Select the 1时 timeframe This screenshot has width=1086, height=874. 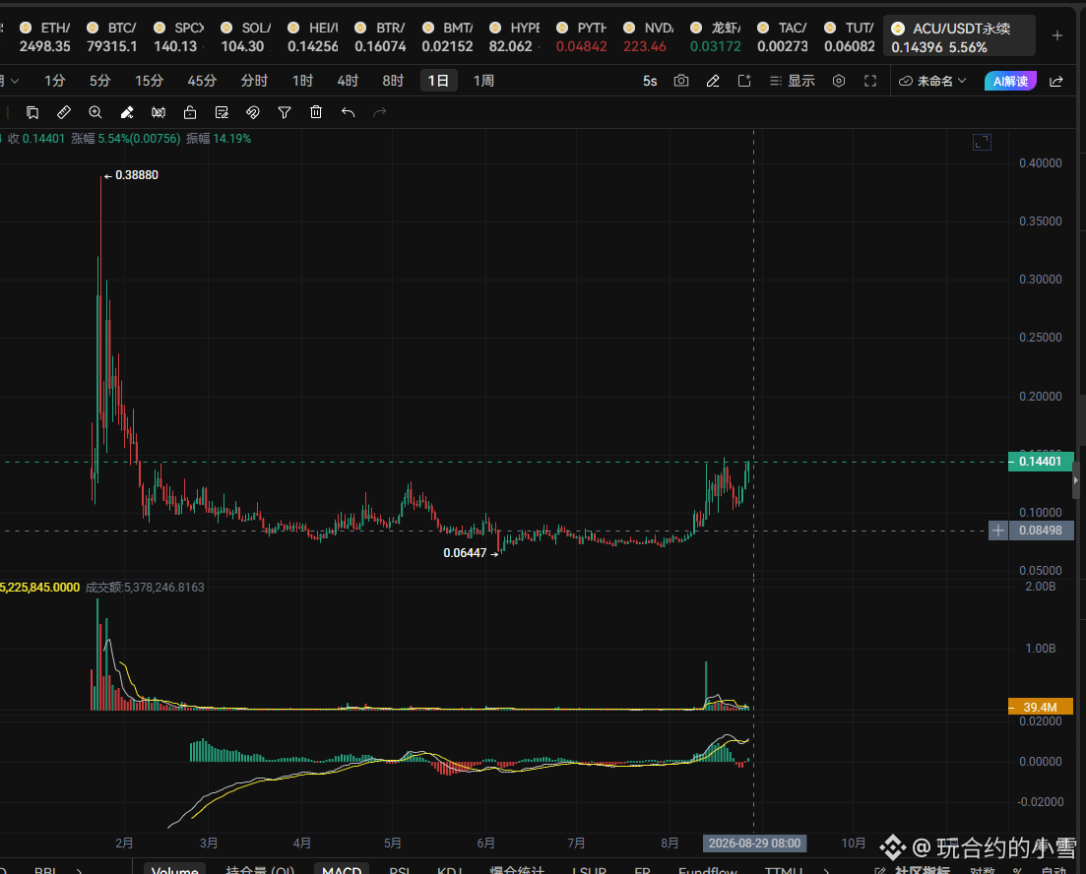(302, 81)
